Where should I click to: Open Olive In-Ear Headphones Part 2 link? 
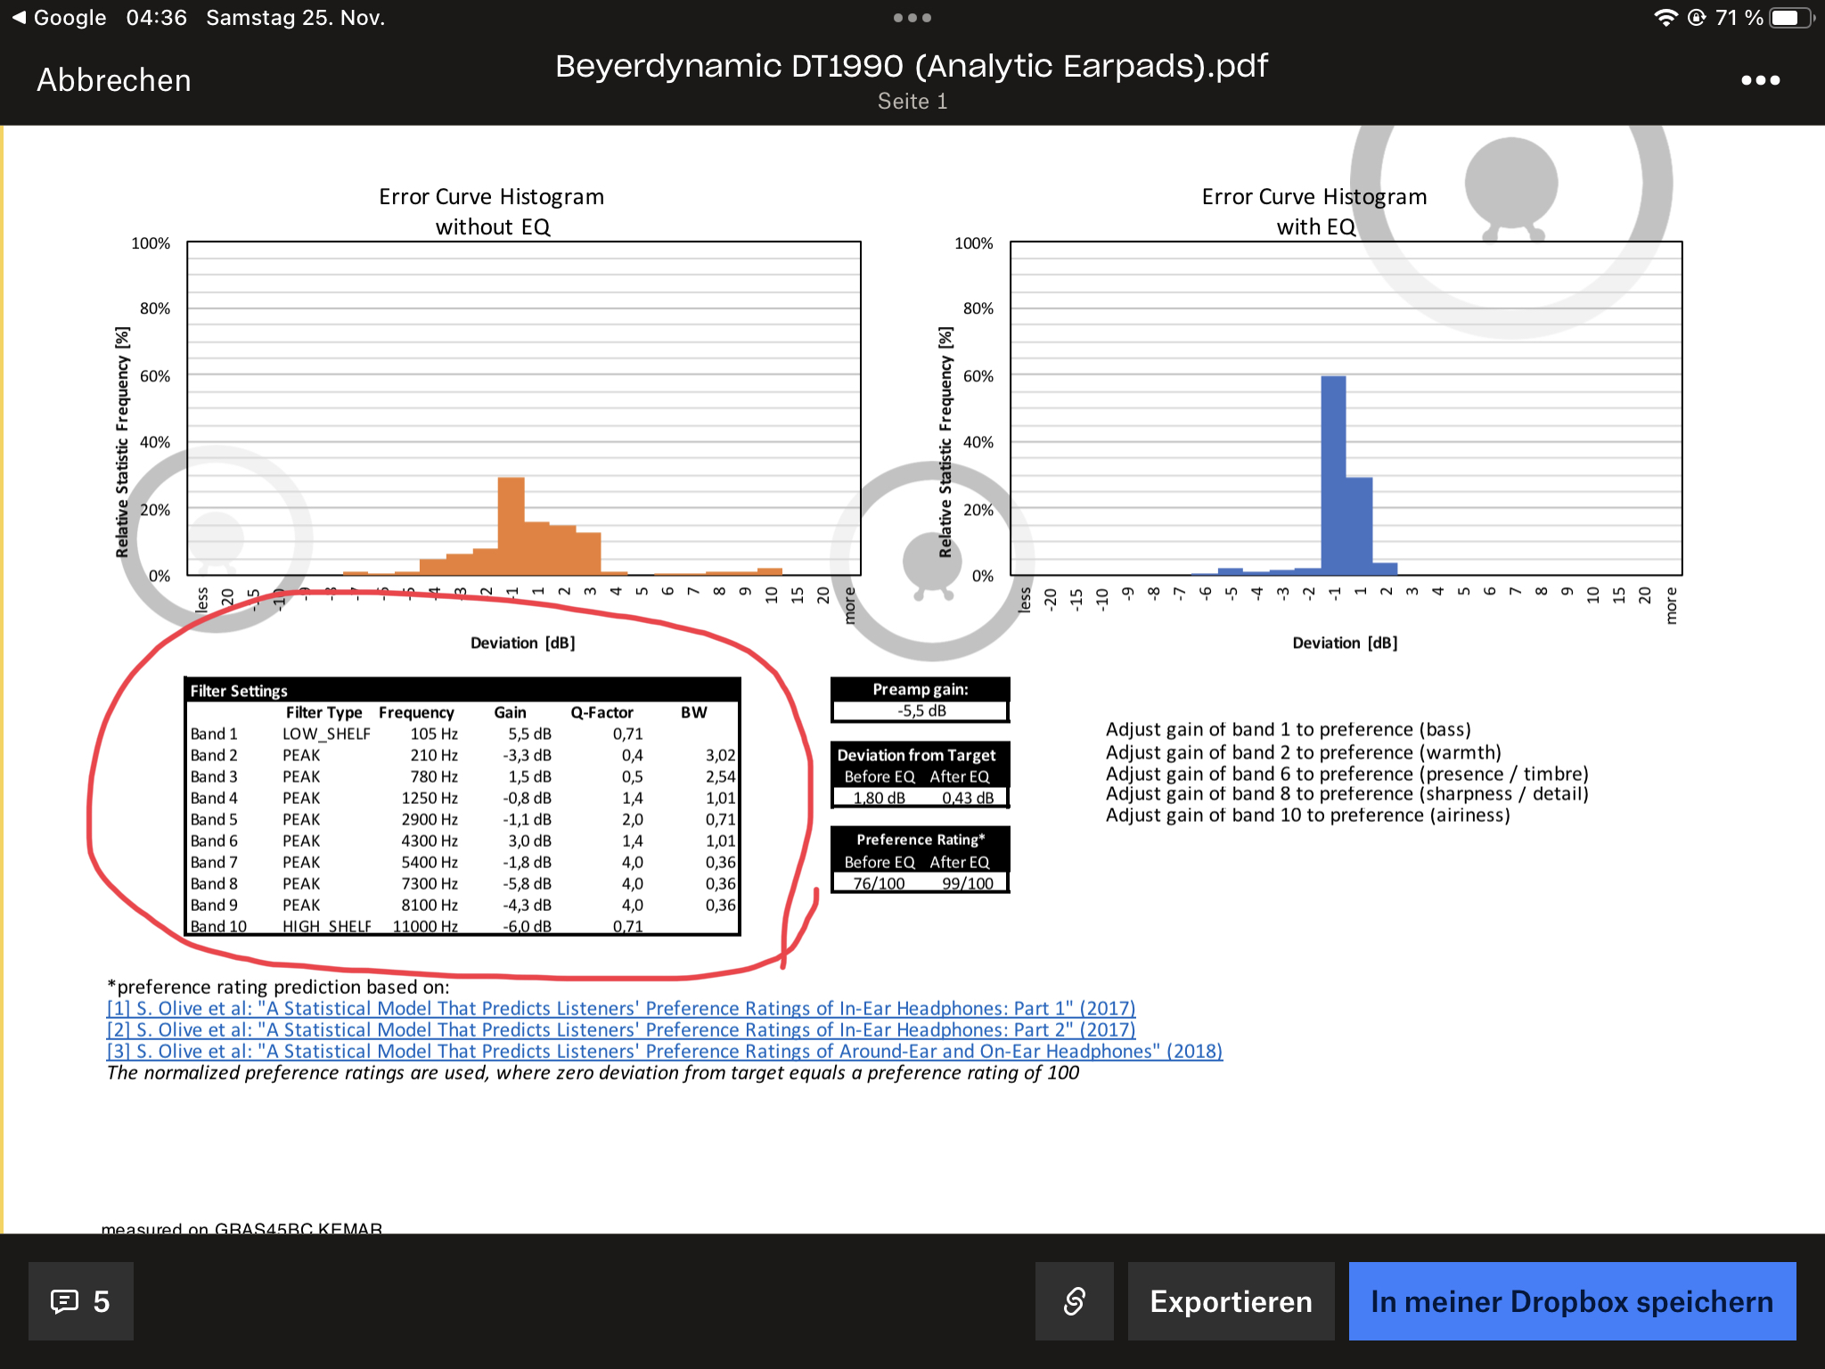click(x=621, y=1029)
